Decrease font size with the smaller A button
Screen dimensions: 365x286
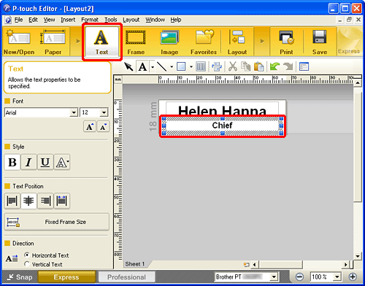coord(103,126)
